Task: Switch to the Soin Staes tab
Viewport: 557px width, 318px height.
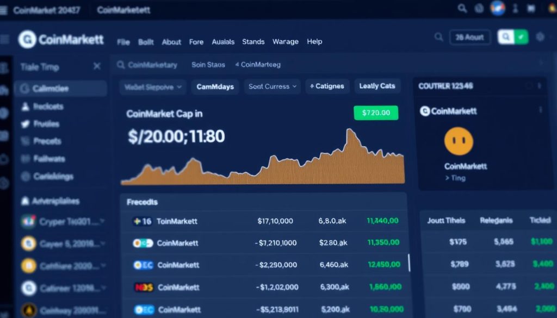Action: [x=208, y=65]
